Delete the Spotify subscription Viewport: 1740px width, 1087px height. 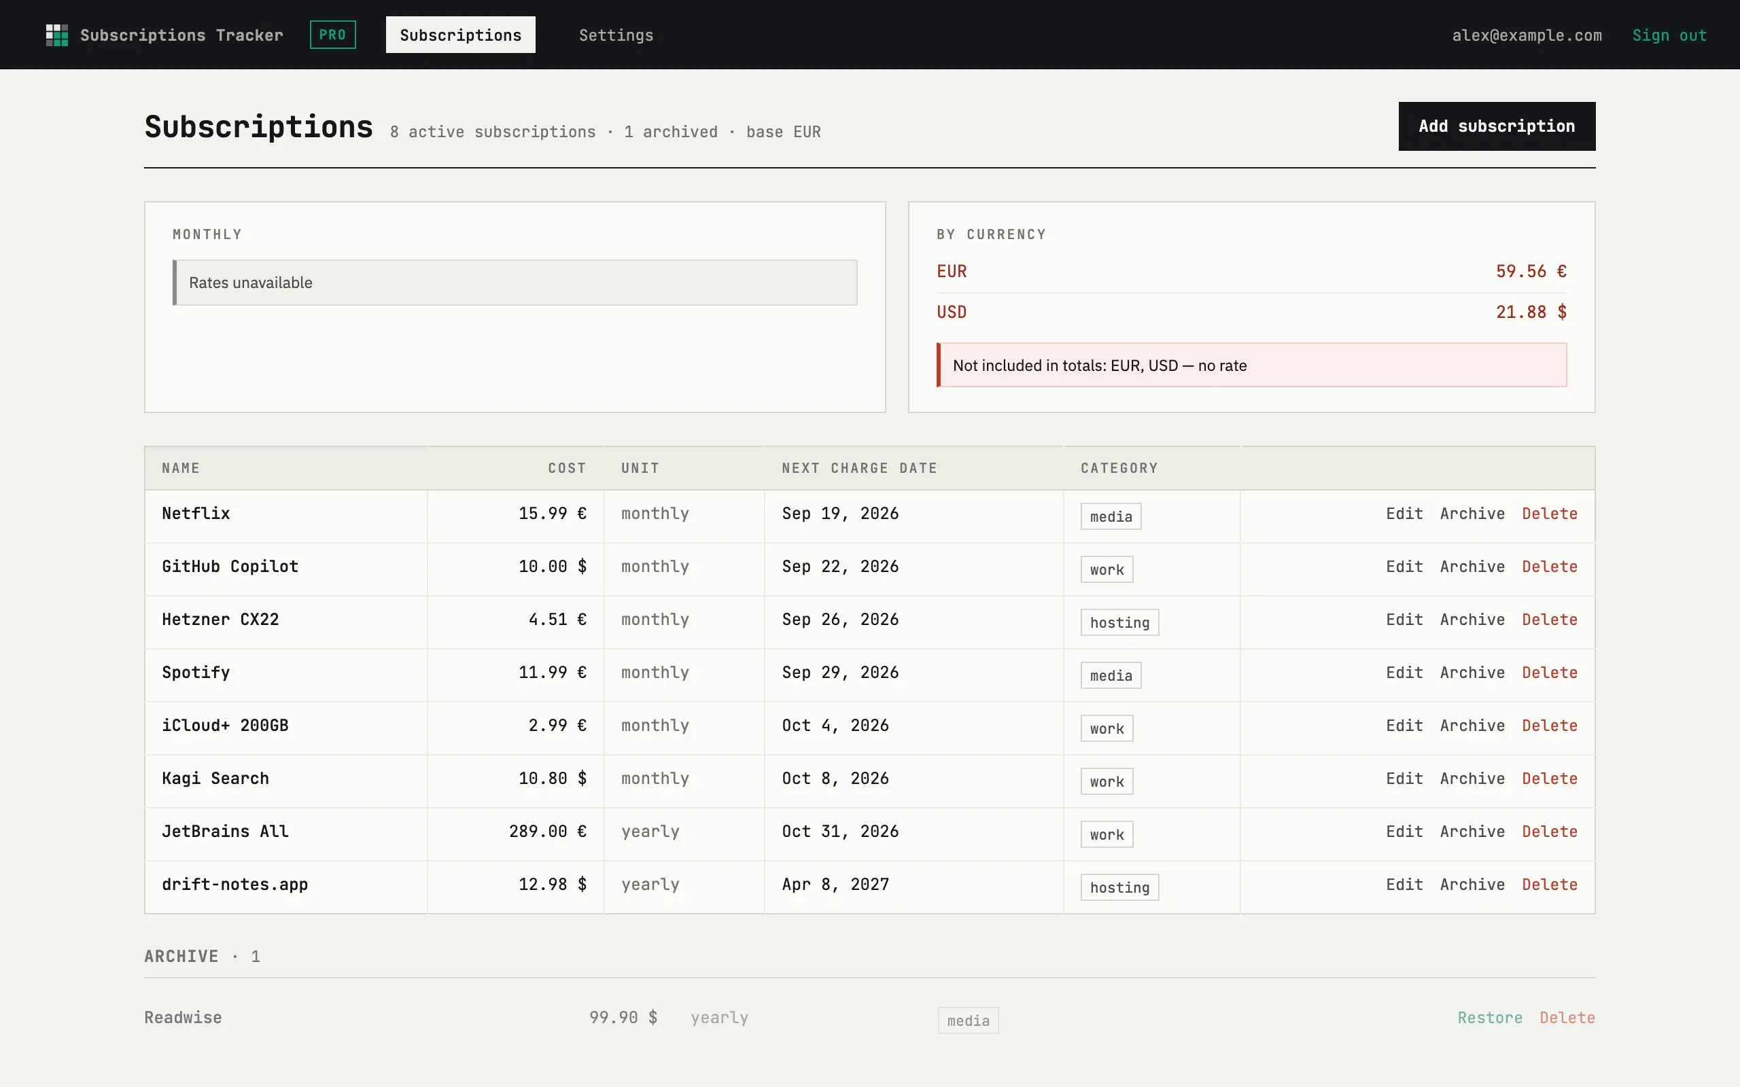1550,672
